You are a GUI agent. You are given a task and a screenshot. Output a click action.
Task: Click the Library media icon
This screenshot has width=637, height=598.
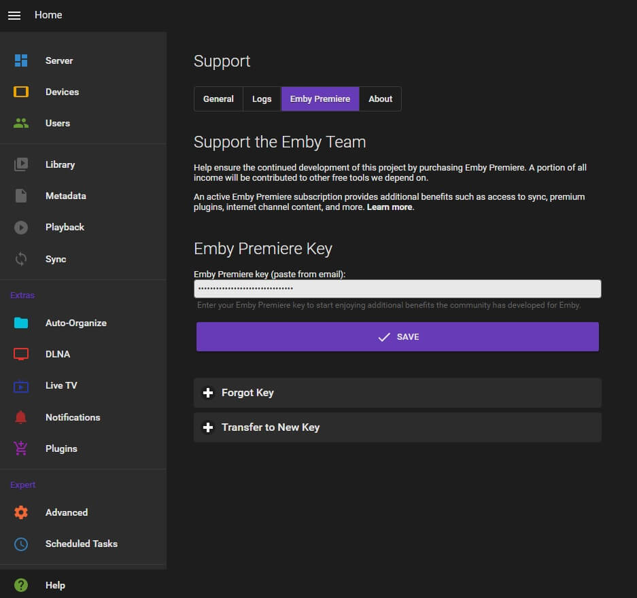pos(20,164)
